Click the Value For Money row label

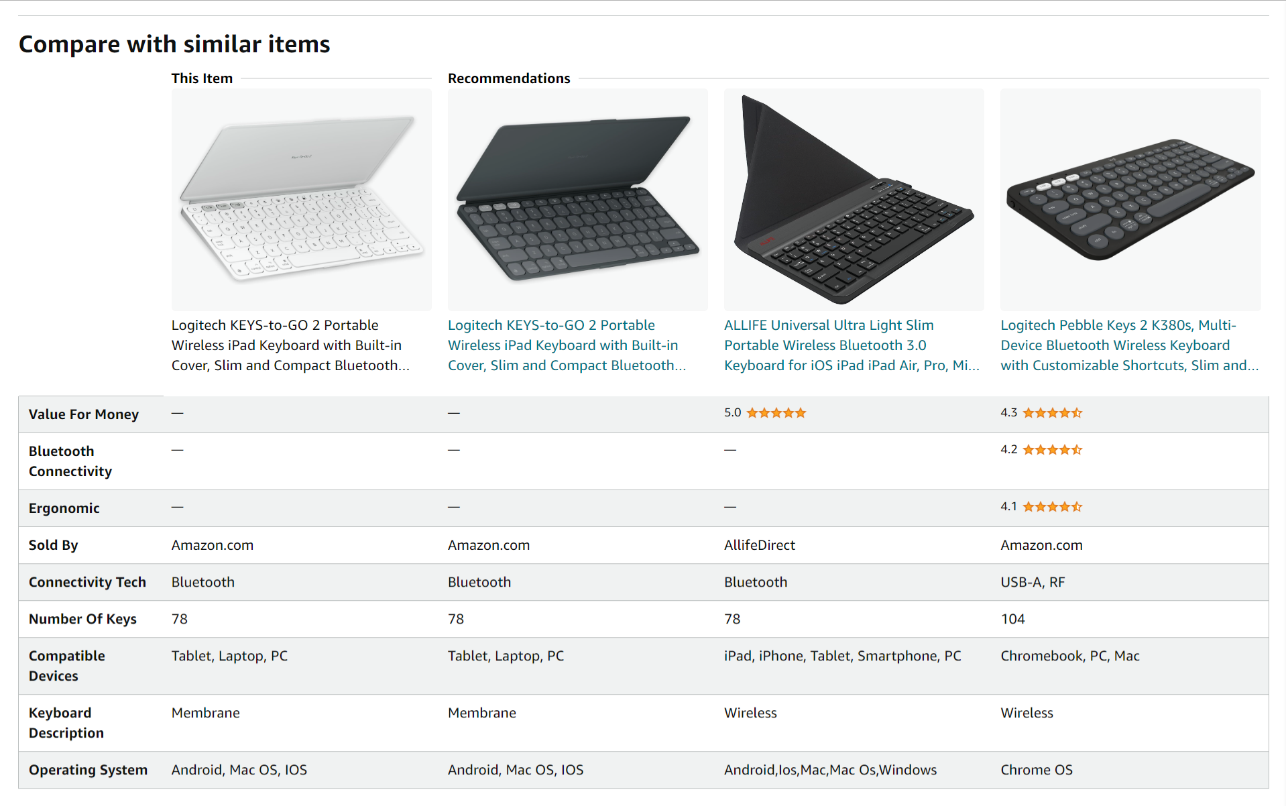84,414
